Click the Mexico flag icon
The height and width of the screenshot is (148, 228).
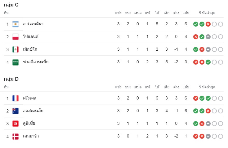16,49
